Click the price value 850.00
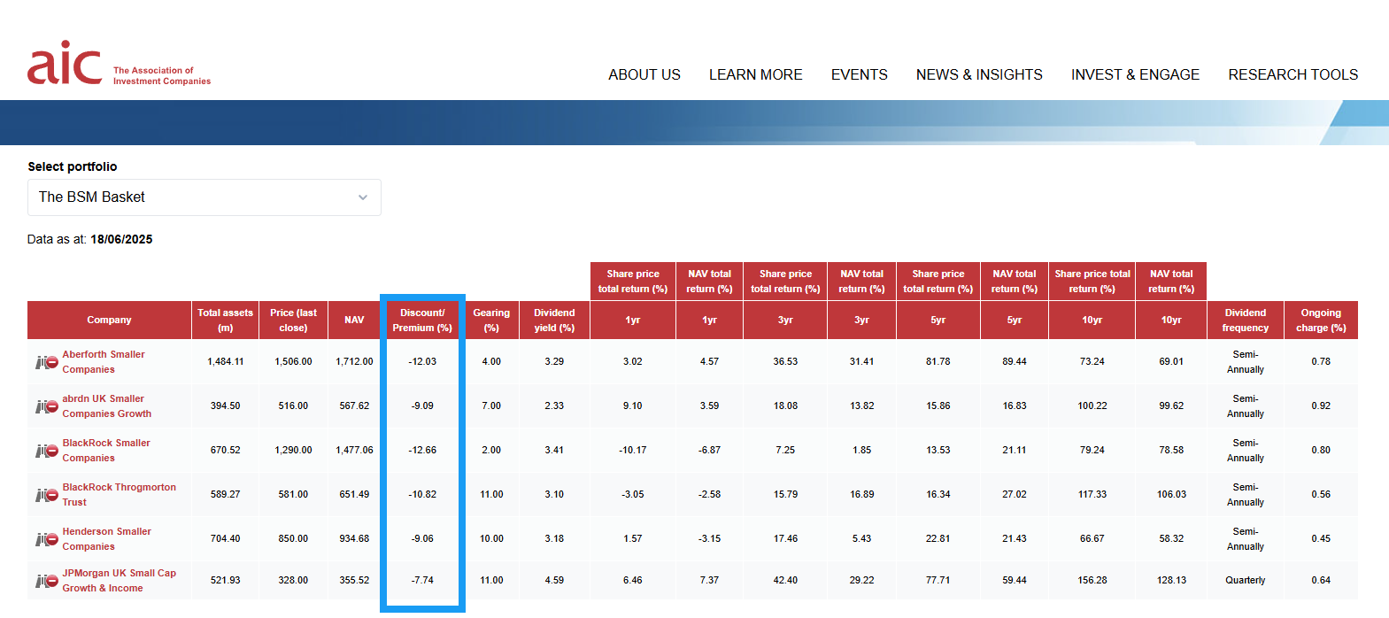 pyautogui.click(x=293, y=538)
